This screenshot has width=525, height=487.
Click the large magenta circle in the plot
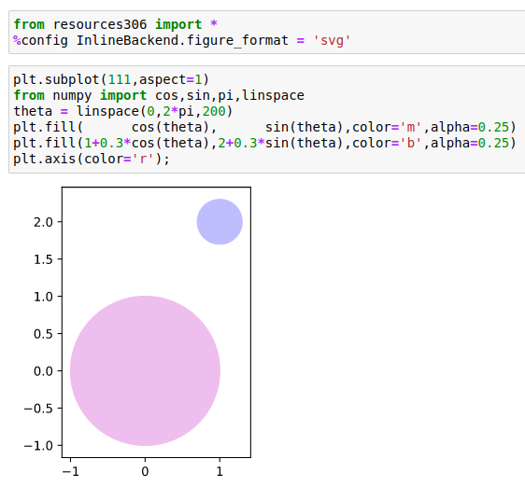point(145,371)
